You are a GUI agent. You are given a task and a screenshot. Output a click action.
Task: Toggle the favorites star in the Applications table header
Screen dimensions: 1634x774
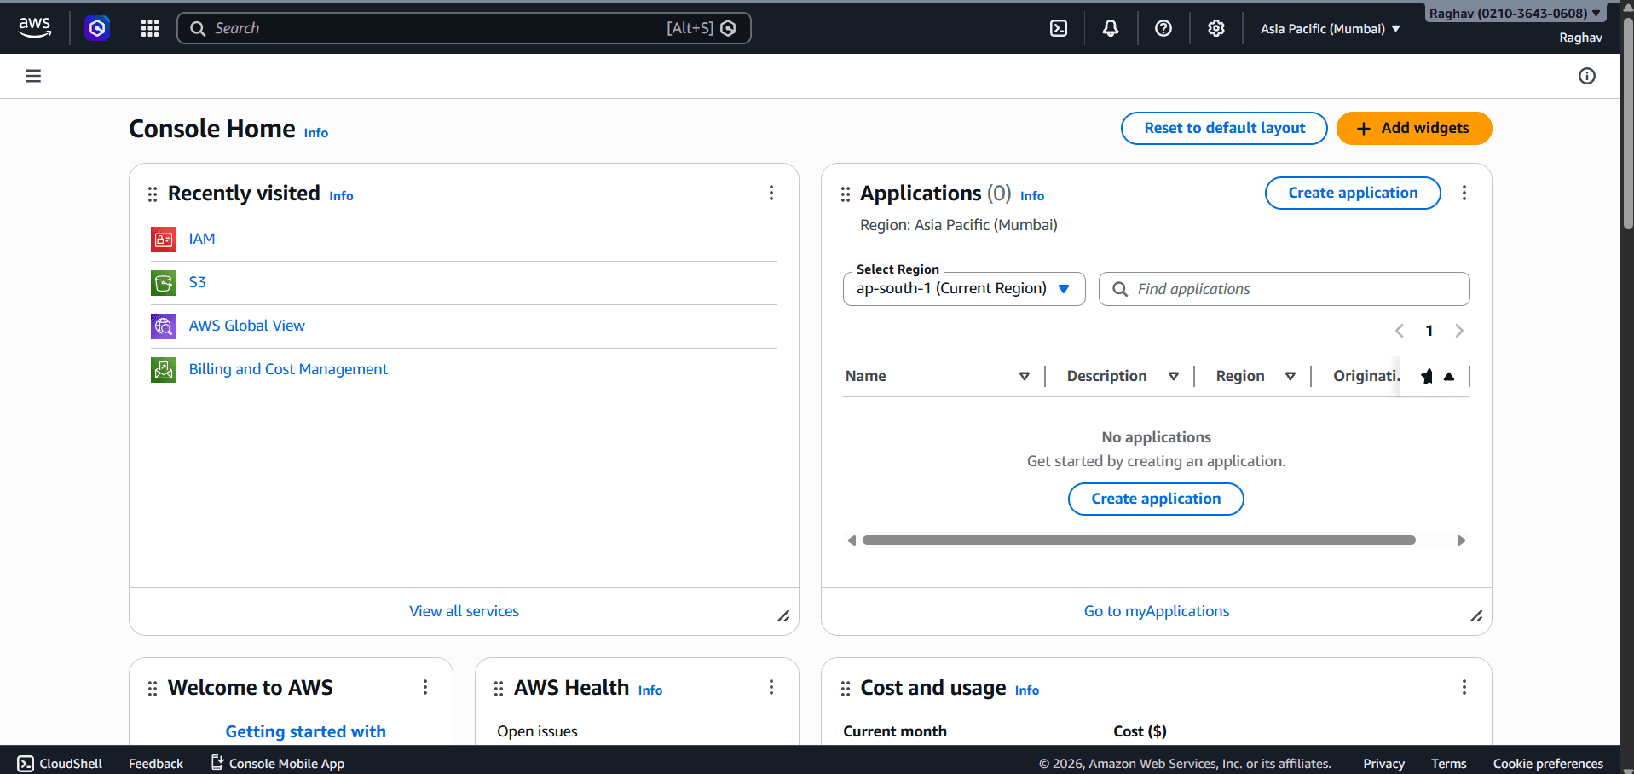click(1427, 376)
